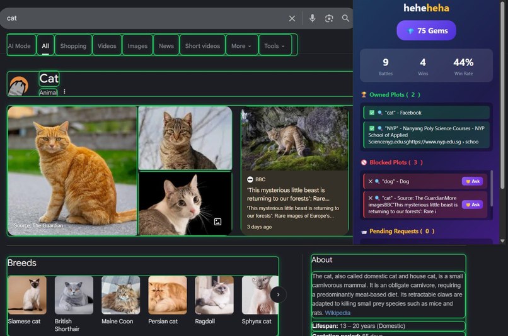Click the Blocked Plots list scrollbar
Image resolution: width=508 pixels, height=336 pixels.
[492, 188]
